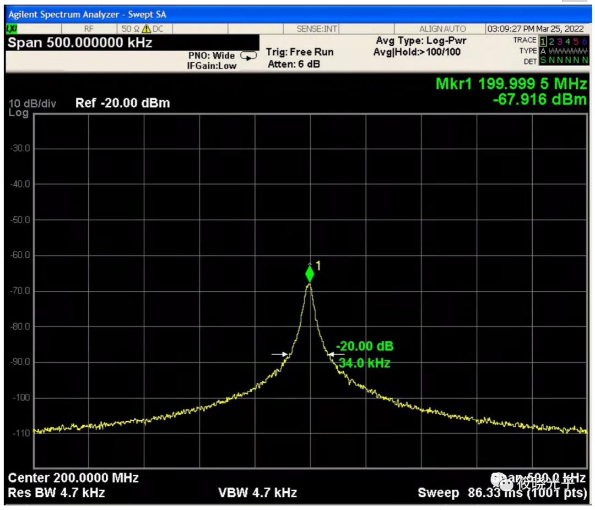595x510 pixels.
Task: Click the PNO Wide sweep arrow icon
Action: 248,56
